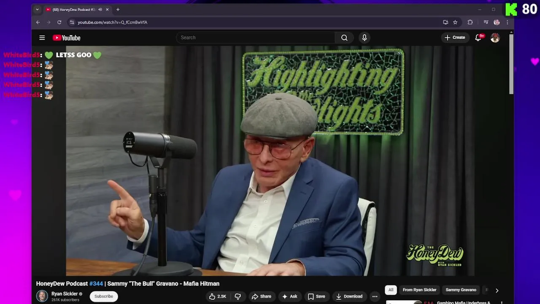This screenshot has width=540, height=304.
Task: Click the video player to pause
Action: [x=270, y=160]
